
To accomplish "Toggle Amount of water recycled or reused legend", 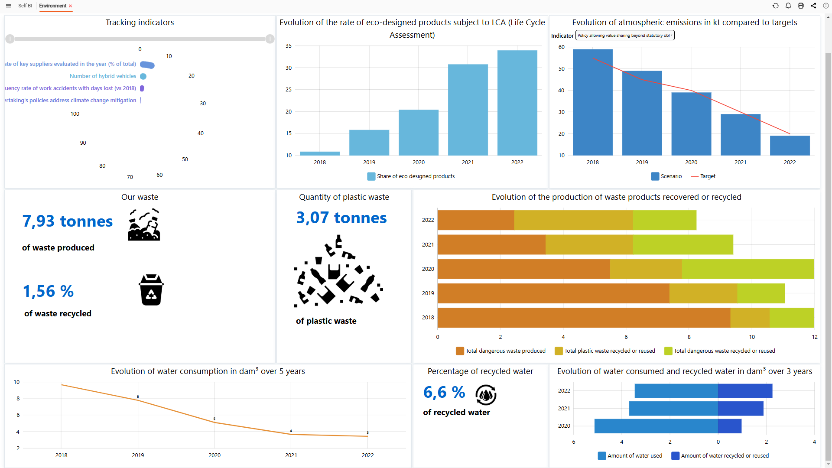I will tap(720, 456).
